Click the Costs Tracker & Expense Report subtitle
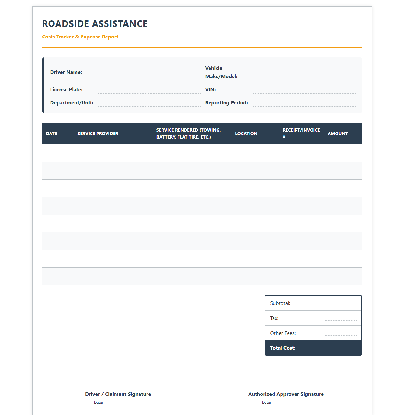This screenshot has height=415, width=404. 80,37
